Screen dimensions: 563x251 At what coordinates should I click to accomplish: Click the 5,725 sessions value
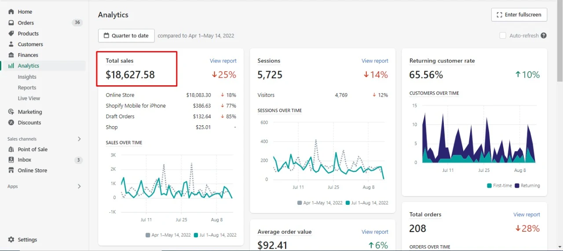270,75
